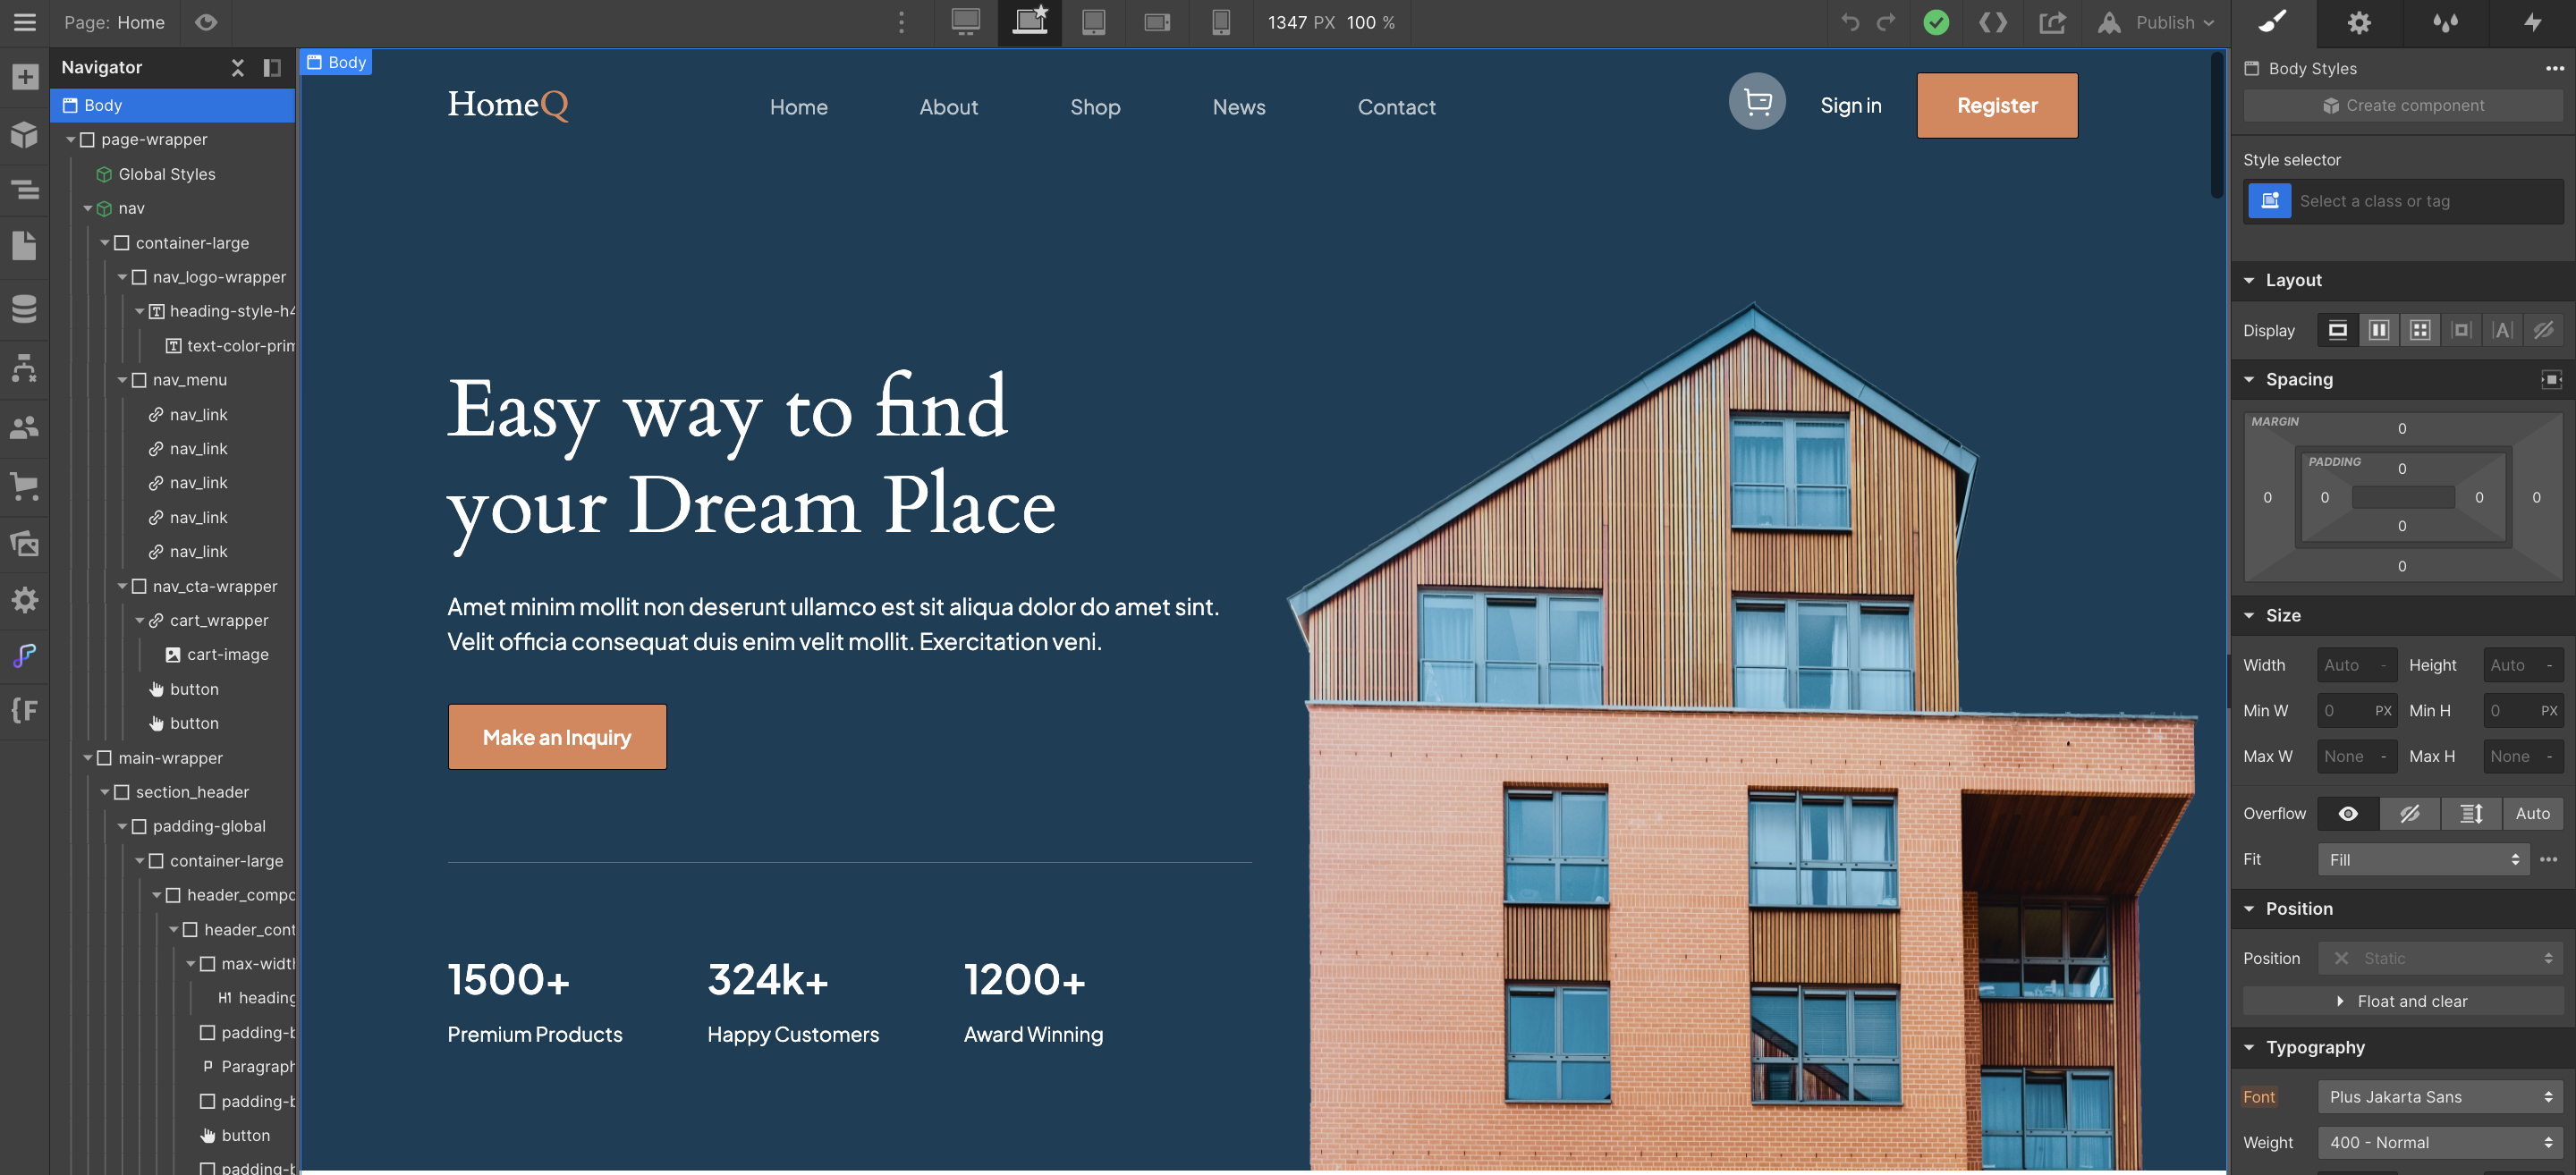This screenshot has height=1175, width=2576.
Task: Set overflow to visible eye option
Action: pos(2347,814)
